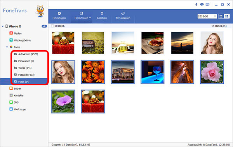
Task: Deselect the canyon rock photo
Action: (182, 72)
